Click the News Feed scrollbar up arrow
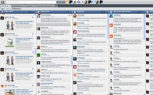 (x=35, y=15)
